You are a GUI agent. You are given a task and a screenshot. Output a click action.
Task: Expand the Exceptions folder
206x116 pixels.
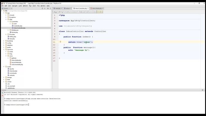tap(6, 17)
